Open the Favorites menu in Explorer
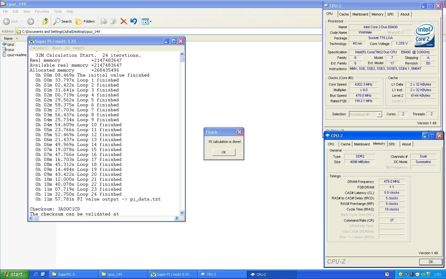This screenshot has width=446, height=279. pos(42,11)
